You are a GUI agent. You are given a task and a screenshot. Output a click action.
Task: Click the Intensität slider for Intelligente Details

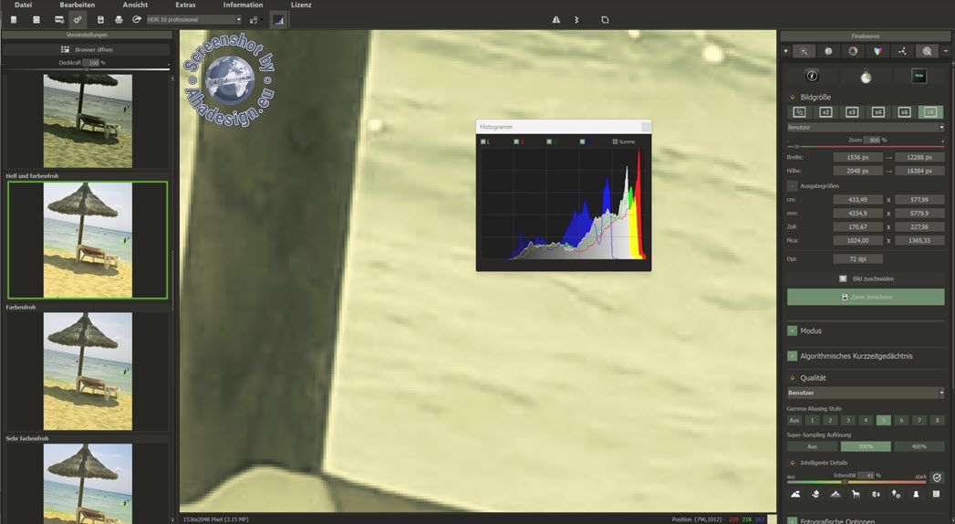[856, 482]
